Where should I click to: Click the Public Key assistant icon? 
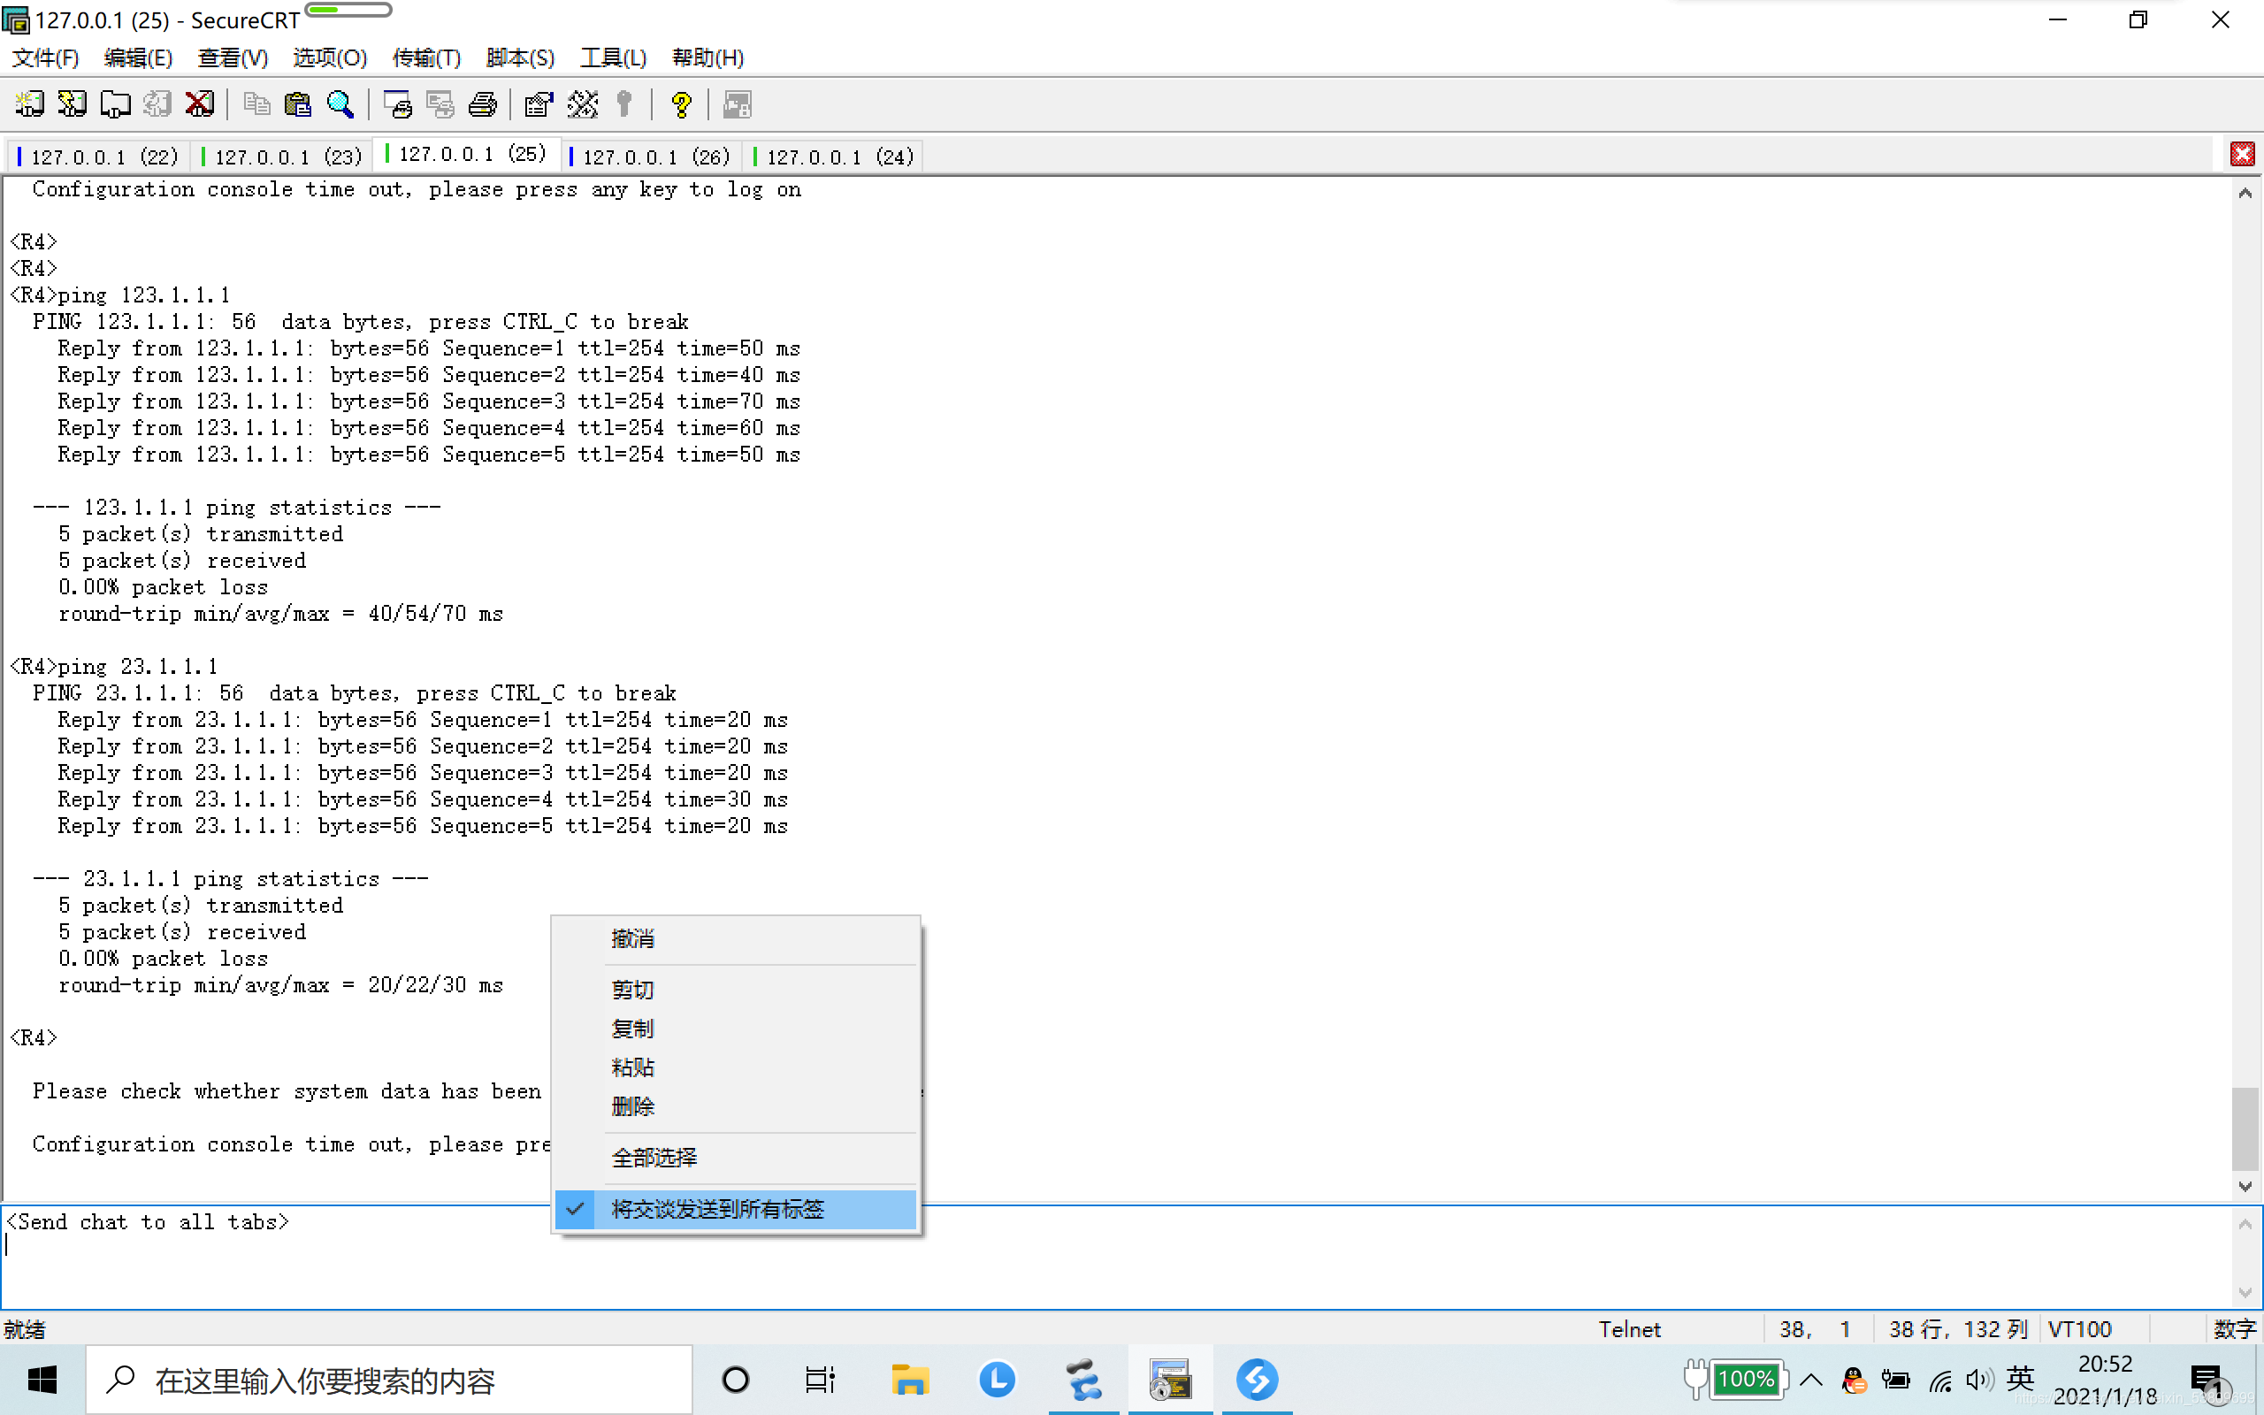624,103
